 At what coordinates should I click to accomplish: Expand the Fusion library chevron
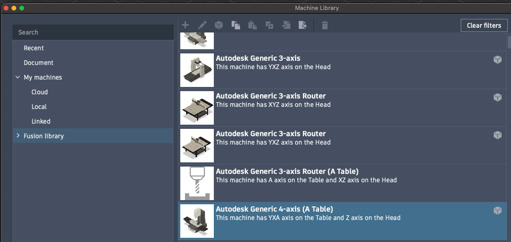(18, 136)
